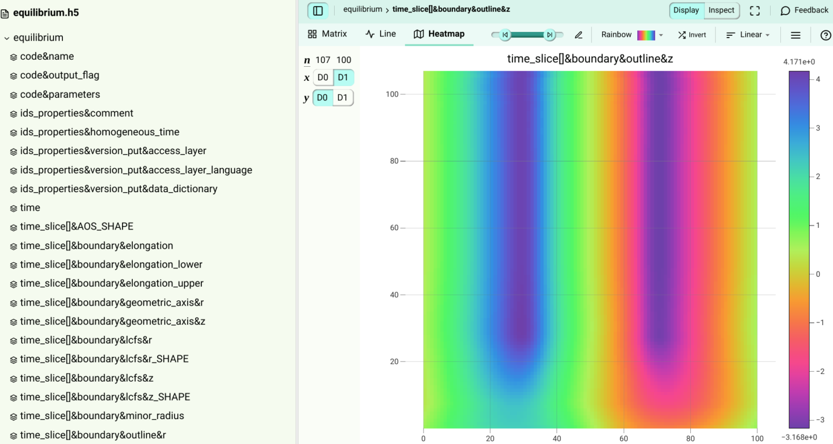Switch to the Line visualization
This screenshot has width=833, height=444.
tap(380, 34)
